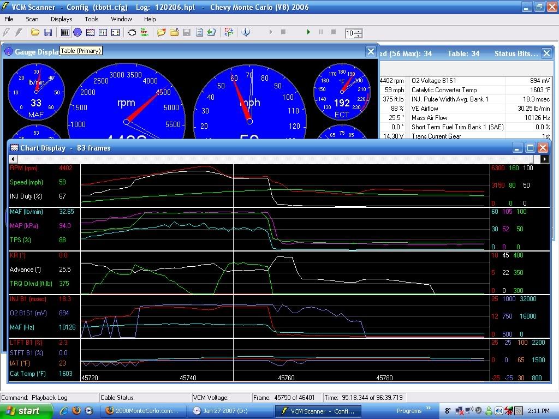Click the blue info icon in toolbar
559x419 pixels.
tap(246, 33)
